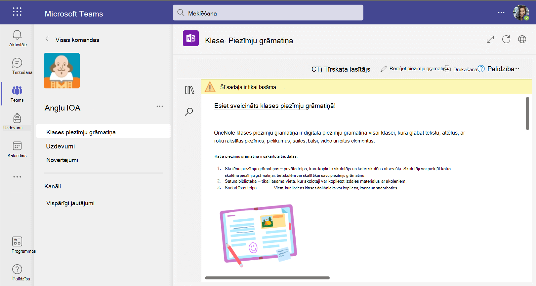Click Piezīmju grāmatiņa tab title
Image resolution: width=536 pixels, height=286 pixels.
click(x=261, y=41)
